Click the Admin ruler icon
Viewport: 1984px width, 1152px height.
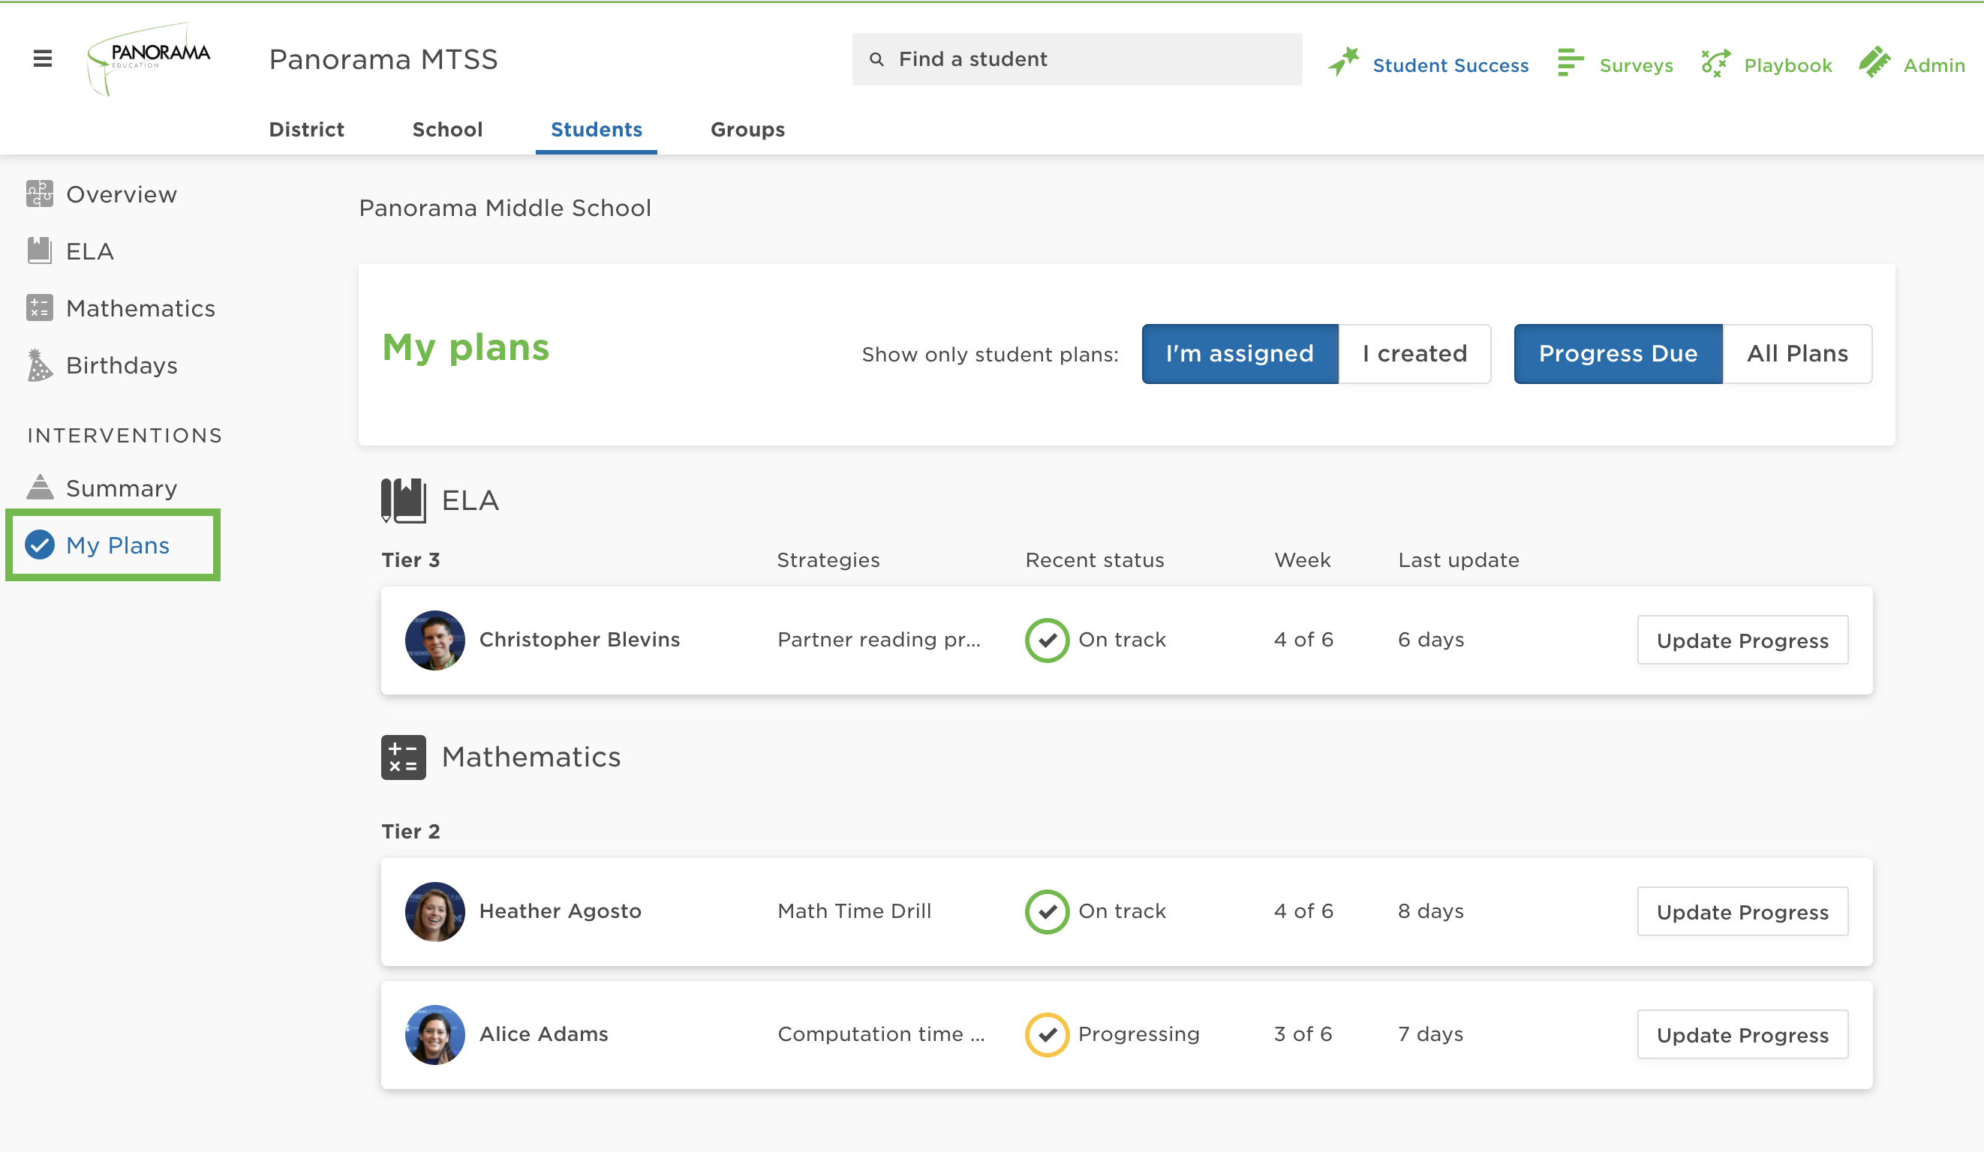point(1874,62)
